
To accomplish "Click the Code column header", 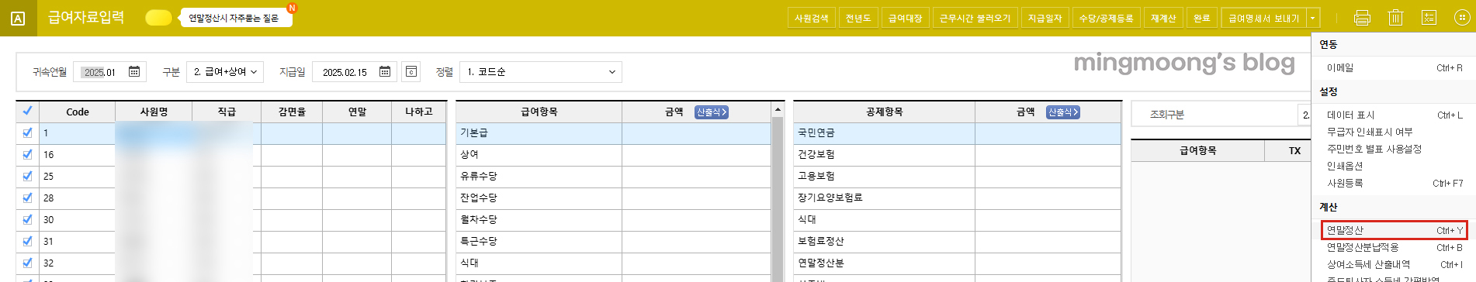I will (78, 112).
